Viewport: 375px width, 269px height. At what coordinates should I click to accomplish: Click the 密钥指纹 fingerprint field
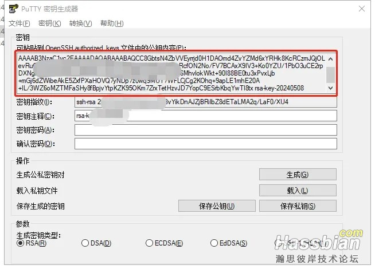point(206,102)
